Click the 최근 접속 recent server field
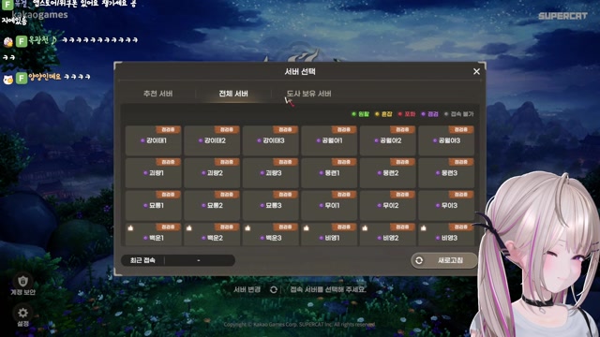The width and height of the screenshot is (600, 337). point(178,260)
